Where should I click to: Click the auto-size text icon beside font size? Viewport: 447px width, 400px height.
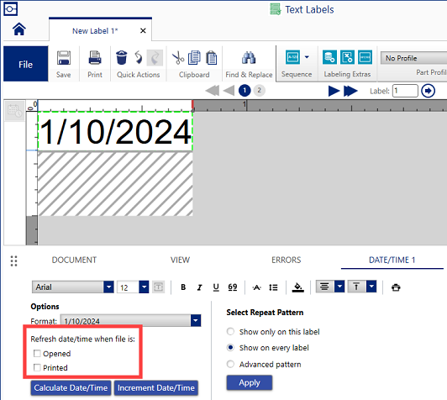click(x=159, y=287)
